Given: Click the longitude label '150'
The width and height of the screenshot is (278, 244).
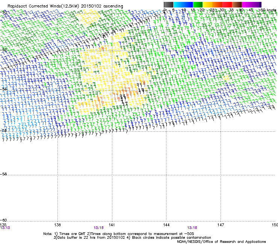Looking at the screenshot, I should pyautogui.click(x=275, y=225).
